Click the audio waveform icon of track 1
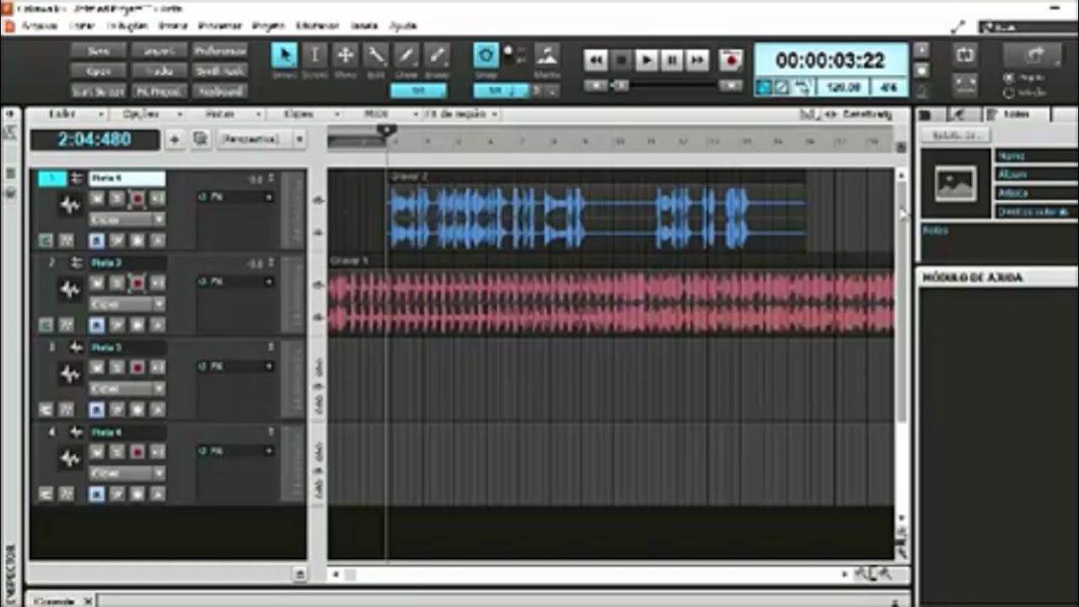 (70, 205)
